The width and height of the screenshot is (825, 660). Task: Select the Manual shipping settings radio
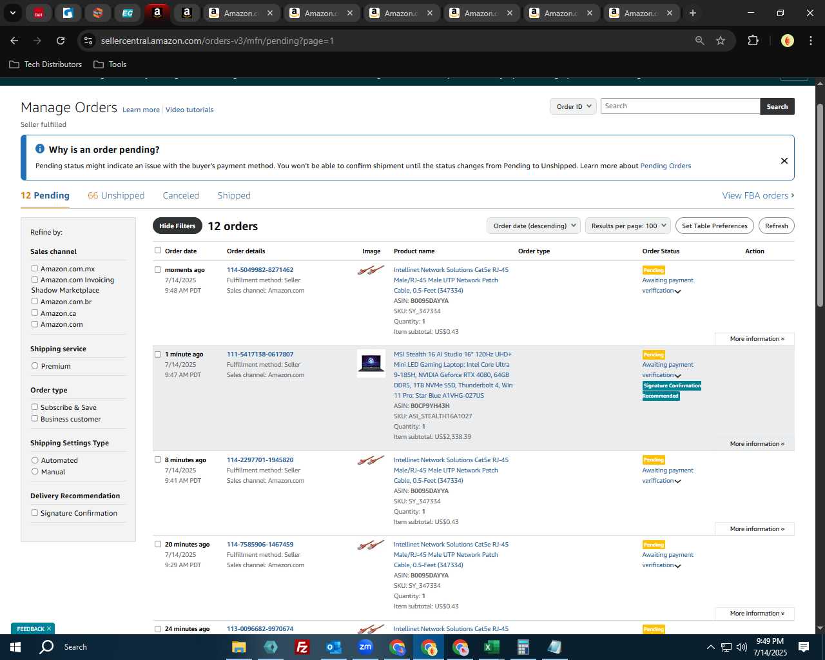coord(35,471)
